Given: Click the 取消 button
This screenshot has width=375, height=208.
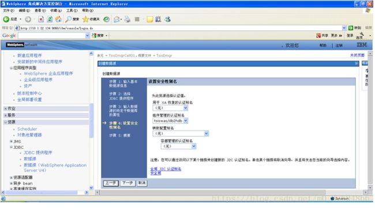Looking at the screenshot, I should coord(142,183).
